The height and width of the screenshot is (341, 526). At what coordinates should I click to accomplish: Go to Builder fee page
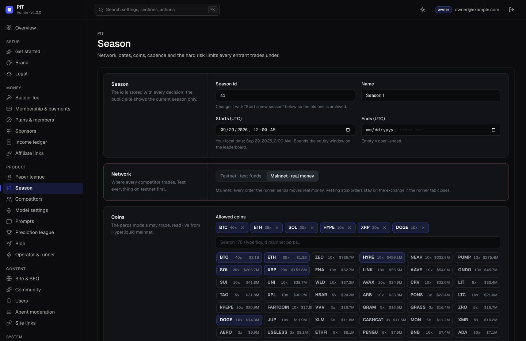point(43,98)
